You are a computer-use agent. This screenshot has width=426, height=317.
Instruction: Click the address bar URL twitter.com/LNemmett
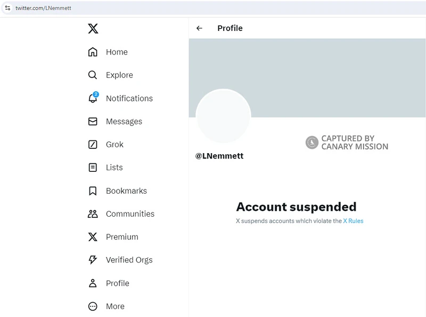(x=43, y=8)
